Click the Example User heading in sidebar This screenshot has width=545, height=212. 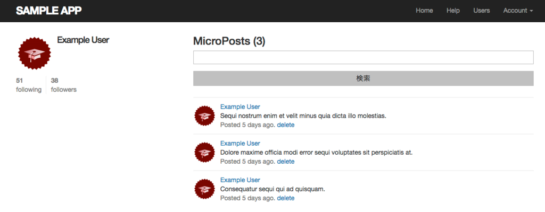click(x=83, y=40)
